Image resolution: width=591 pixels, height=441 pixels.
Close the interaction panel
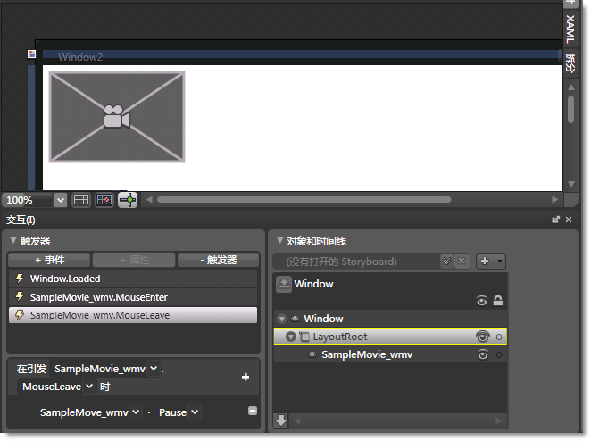(x=569, y=220)
